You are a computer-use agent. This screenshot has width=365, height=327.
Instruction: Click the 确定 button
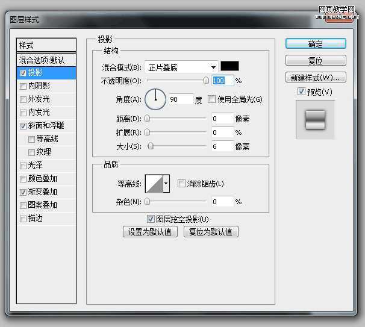pos(316,44)
